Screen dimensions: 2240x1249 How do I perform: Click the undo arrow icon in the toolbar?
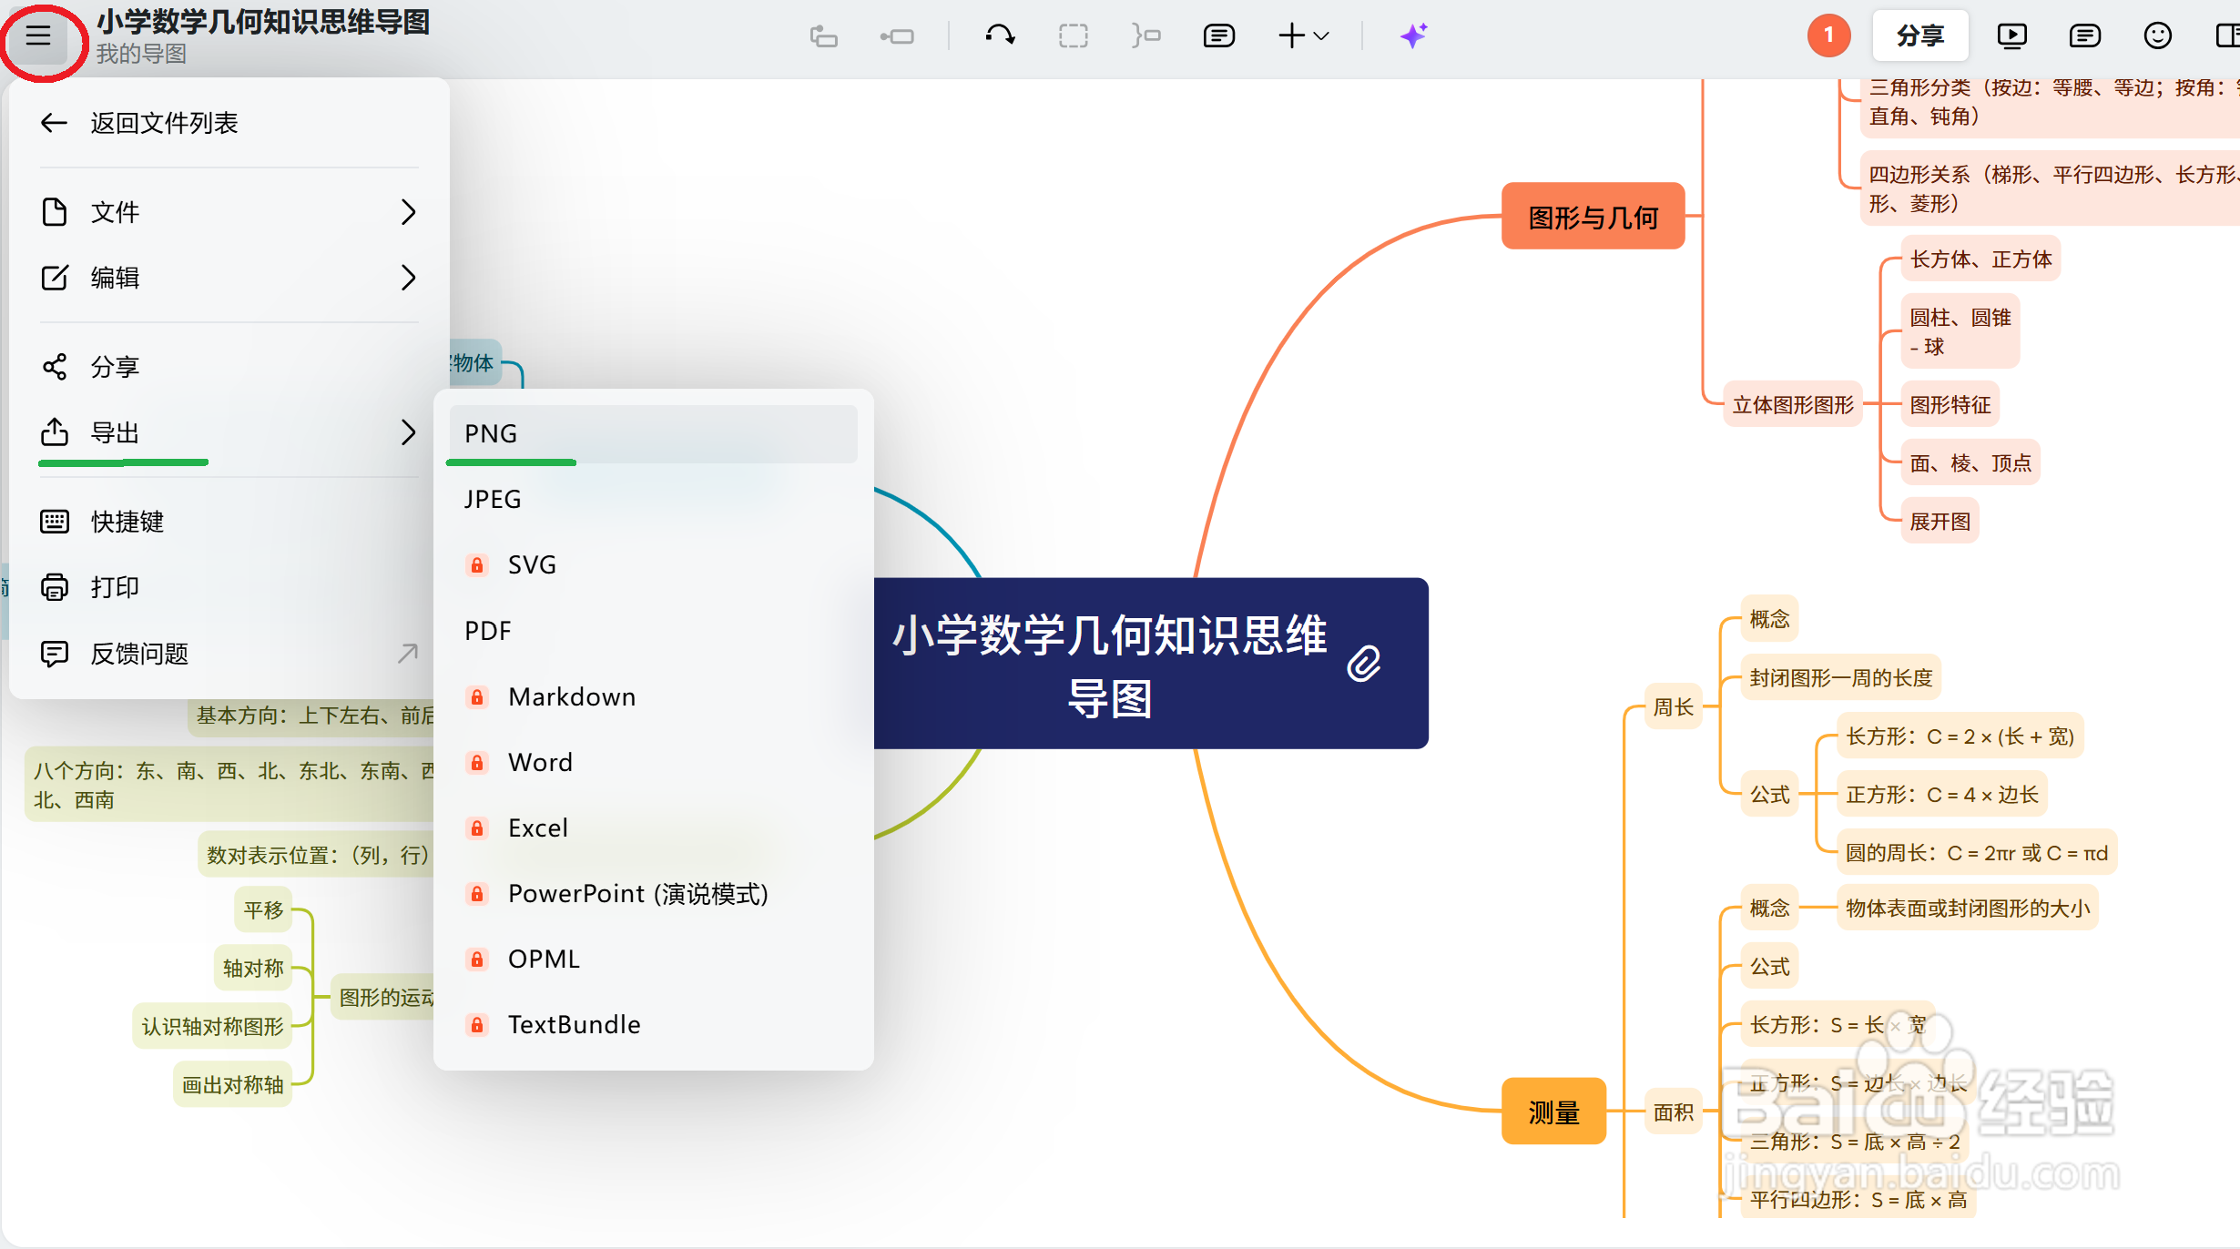(x=999, y=35)
